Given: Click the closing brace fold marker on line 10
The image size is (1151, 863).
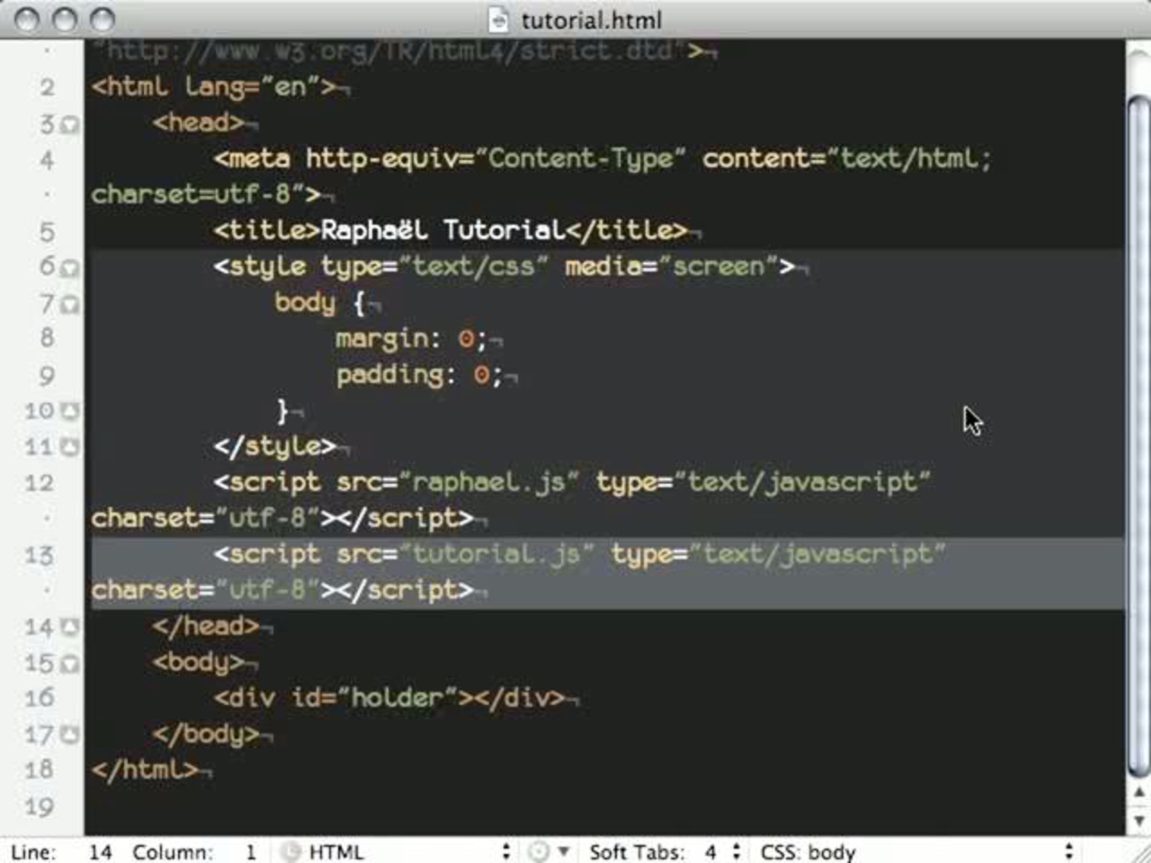Looking at the screenshot, I should click(70, 411).
